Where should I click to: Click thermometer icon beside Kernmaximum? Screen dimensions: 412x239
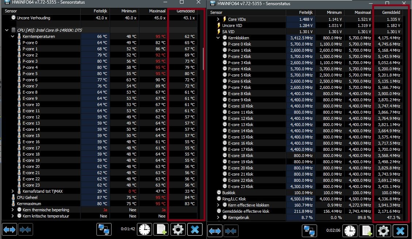tap(14, 204)
